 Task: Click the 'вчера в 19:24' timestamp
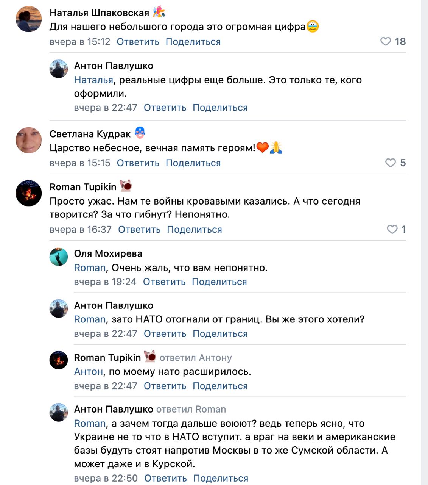point(105,282)
